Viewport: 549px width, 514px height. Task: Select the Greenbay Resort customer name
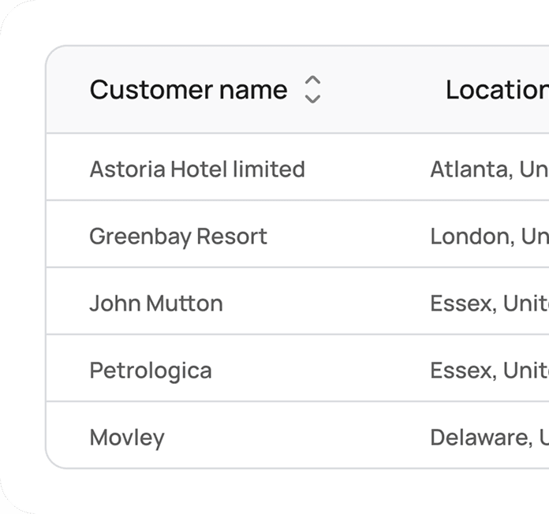[x=178, y=237]
